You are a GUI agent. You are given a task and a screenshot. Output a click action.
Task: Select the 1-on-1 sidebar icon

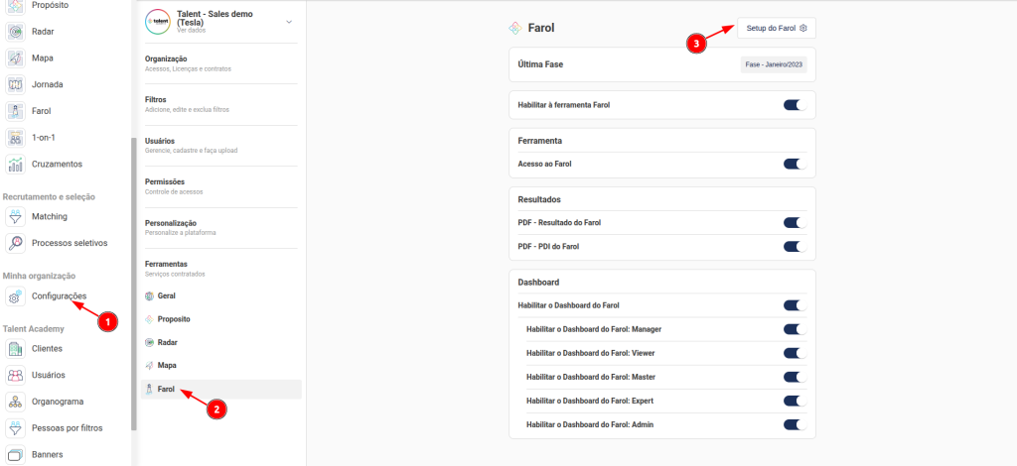16,137
